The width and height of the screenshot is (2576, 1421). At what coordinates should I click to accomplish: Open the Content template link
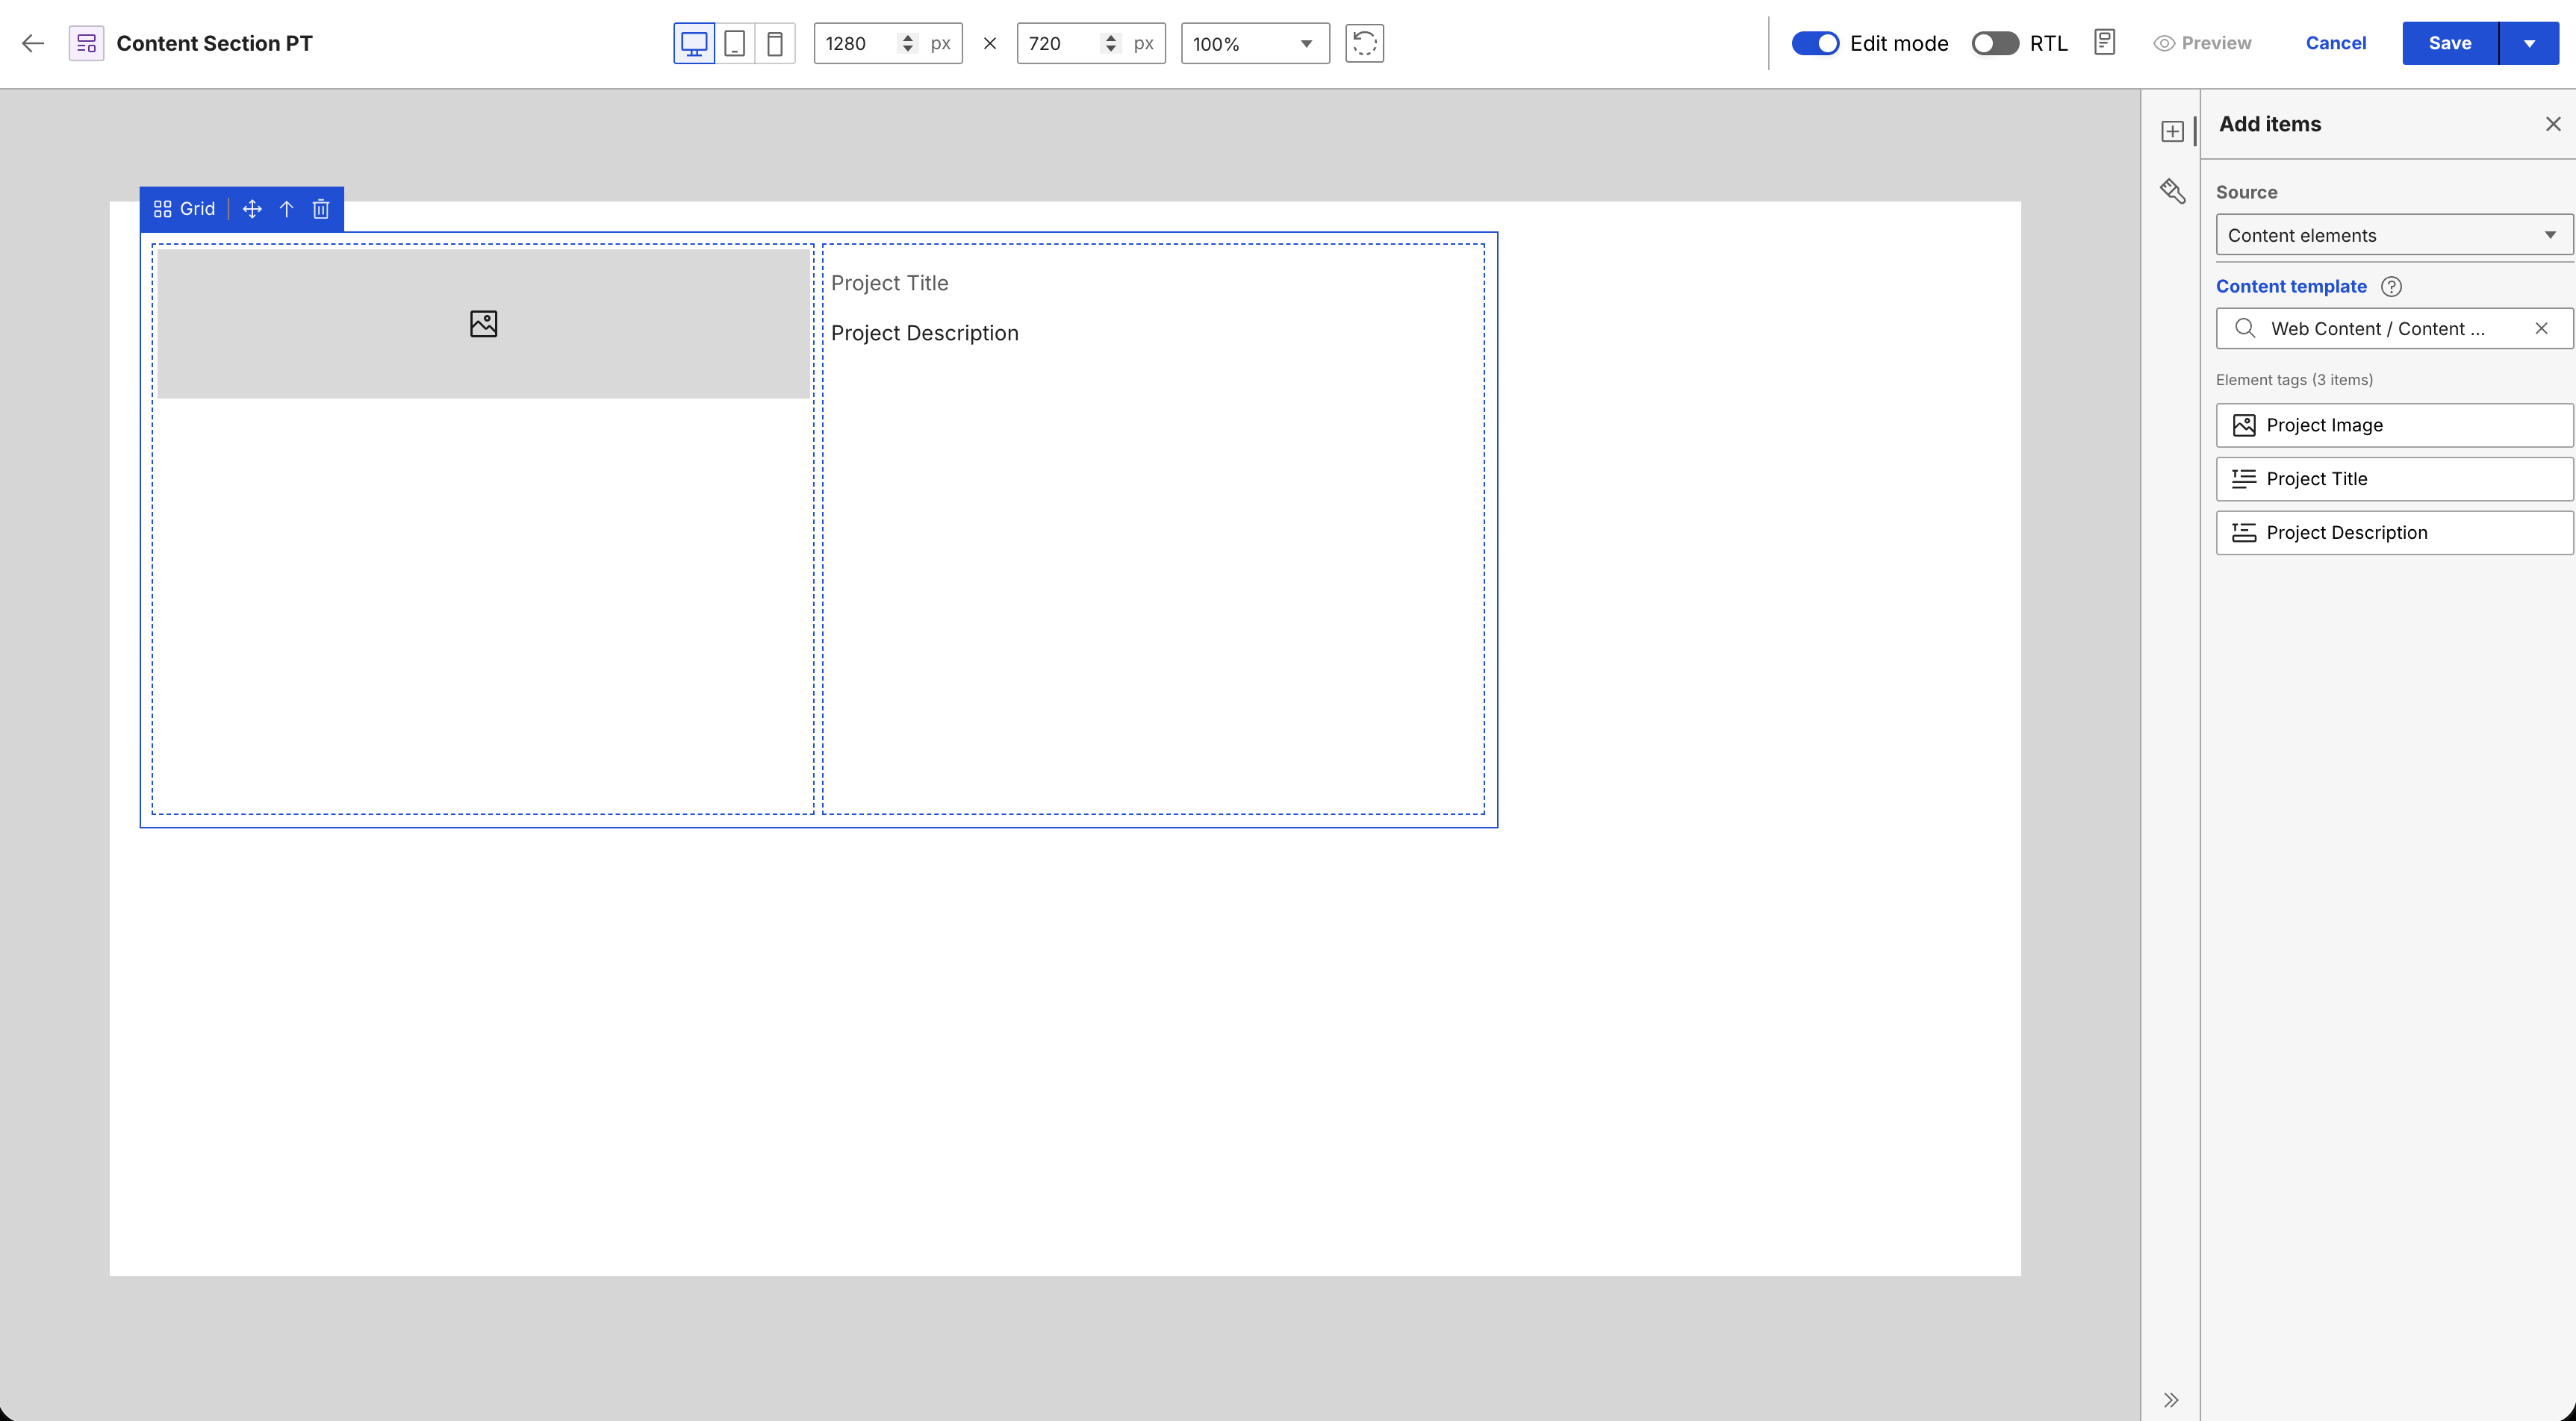[2291, 287]
